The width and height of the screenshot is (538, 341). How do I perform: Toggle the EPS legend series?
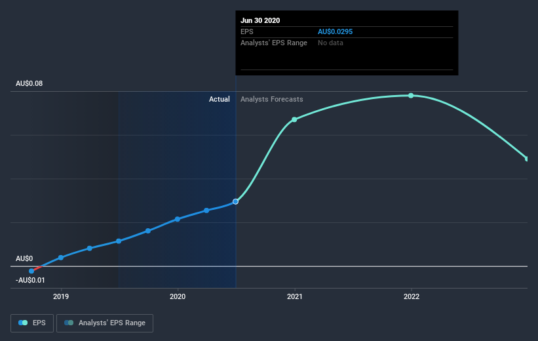click(x=32, y=323)
